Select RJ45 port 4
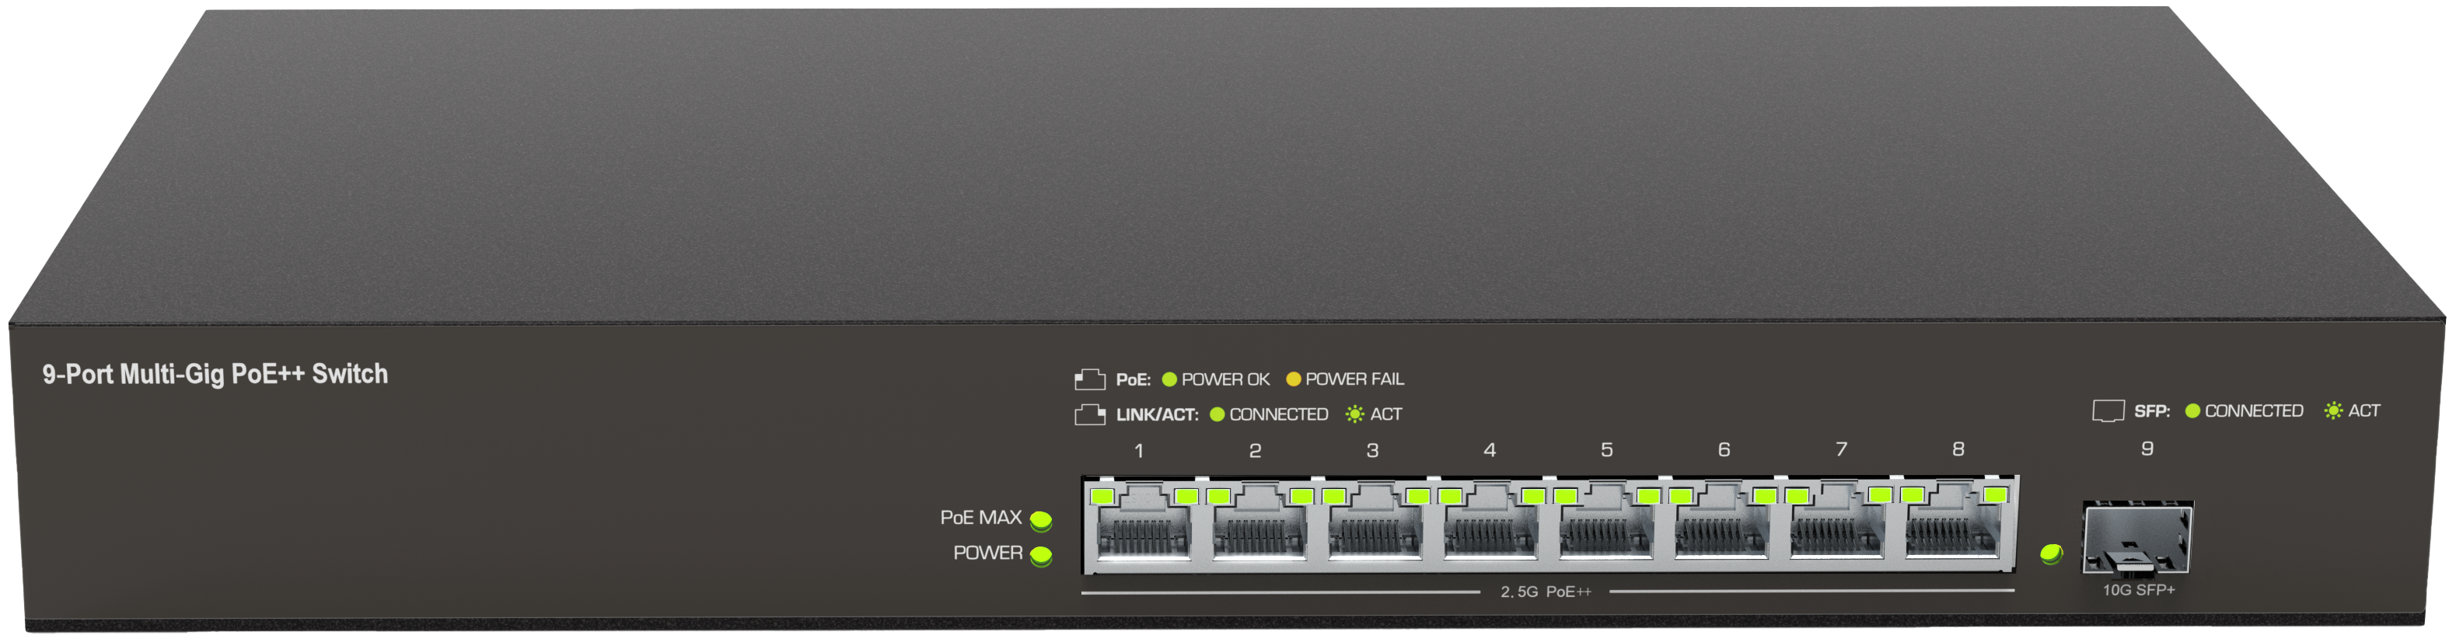The width and height of the screenshot is (2449, 639). coord(1490,523)
